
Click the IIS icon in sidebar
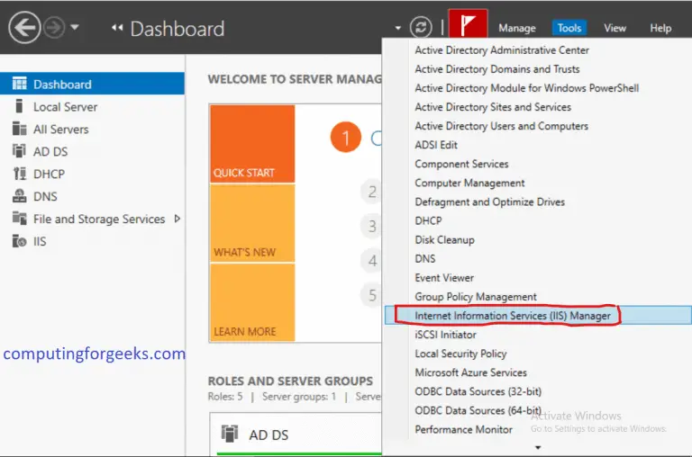coord(19,242)
